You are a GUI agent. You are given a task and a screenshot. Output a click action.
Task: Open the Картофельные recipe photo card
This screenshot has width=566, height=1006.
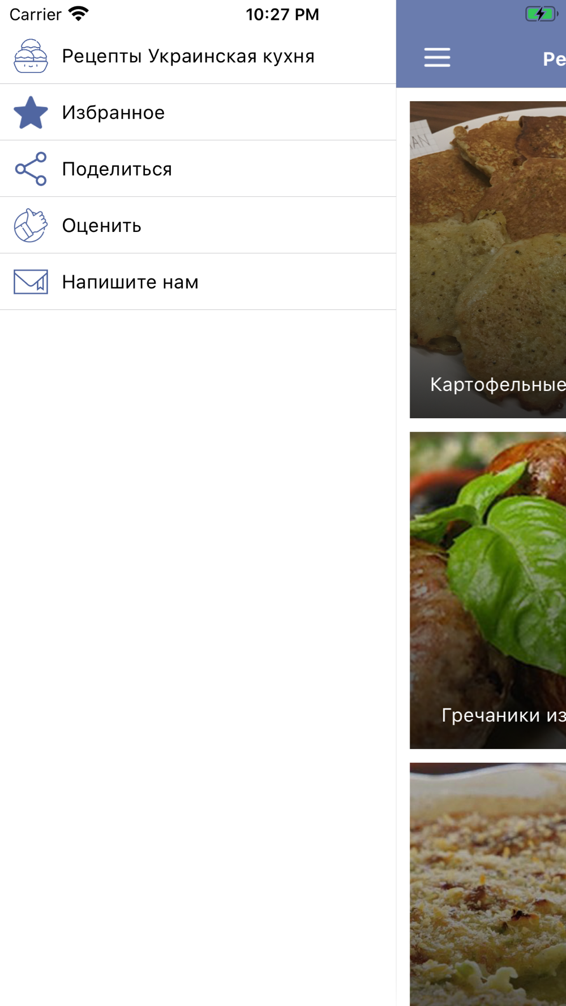488,260
